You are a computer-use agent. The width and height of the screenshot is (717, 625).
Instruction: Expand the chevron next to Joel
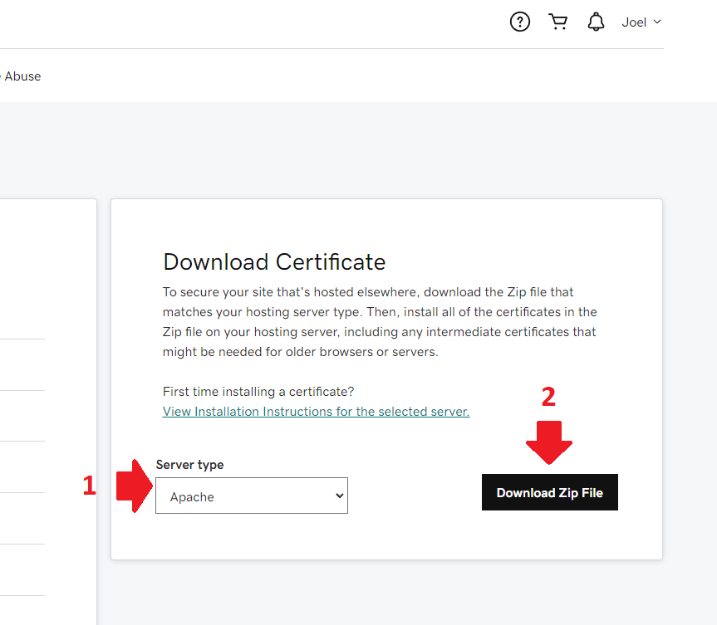[658, 22]
